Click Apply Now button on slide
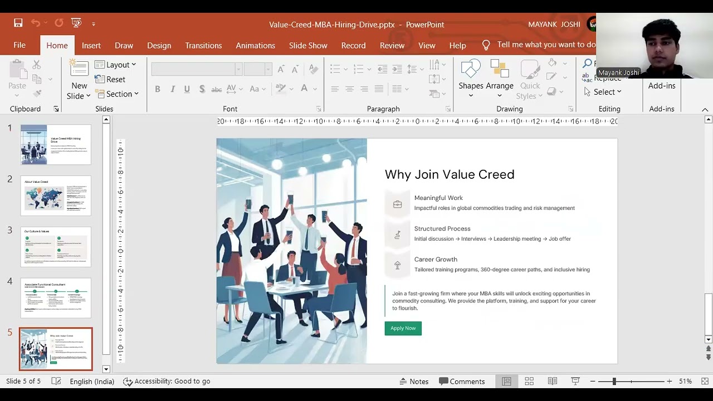The width and height of the screenshot is (713, 401). coord(403,328)
